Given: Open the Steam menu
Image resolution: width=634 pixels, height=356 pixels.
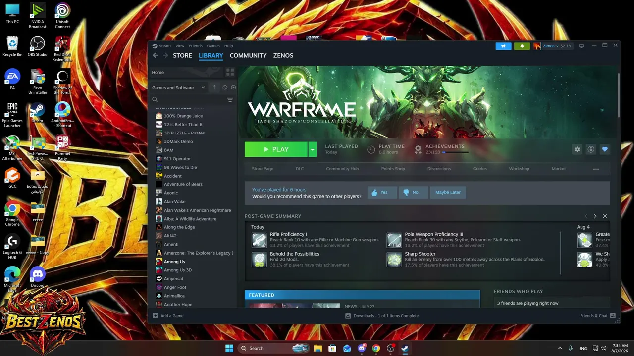Looking at the screenshot, I should pyautogui.click(x=164, y=46).
